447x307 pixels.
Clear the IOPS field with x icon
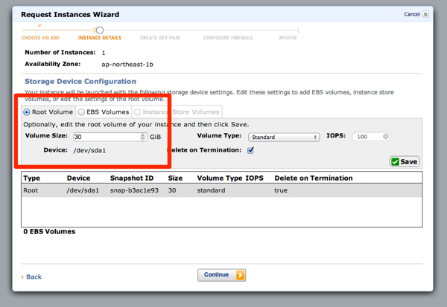(385, 137)
